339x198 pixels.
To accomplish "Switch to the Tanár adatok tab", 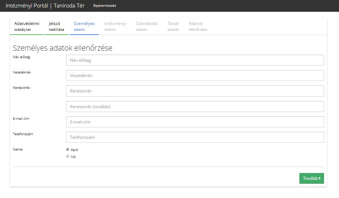I will click(x=173, y=26).
